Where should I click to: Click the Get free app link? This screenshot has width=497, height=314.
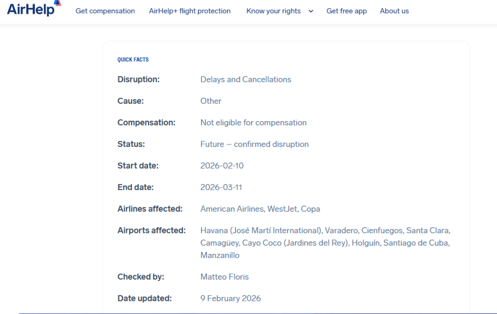[347, 11]
